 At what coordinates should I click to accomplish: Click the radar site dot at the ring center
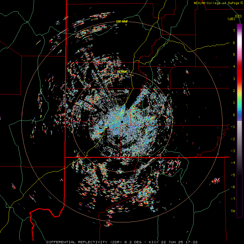[122, 121]
